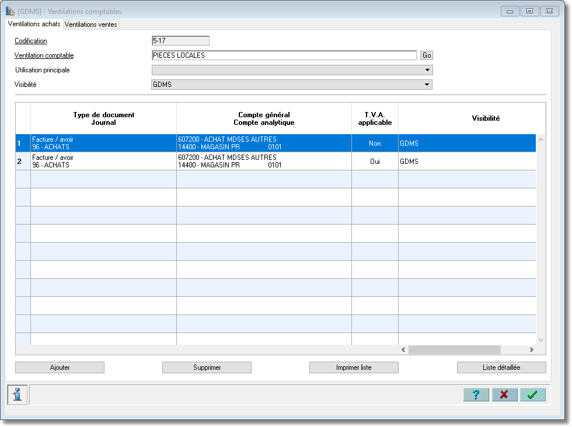Click the horizontal scrollbar left arrow

coord(403,349)
